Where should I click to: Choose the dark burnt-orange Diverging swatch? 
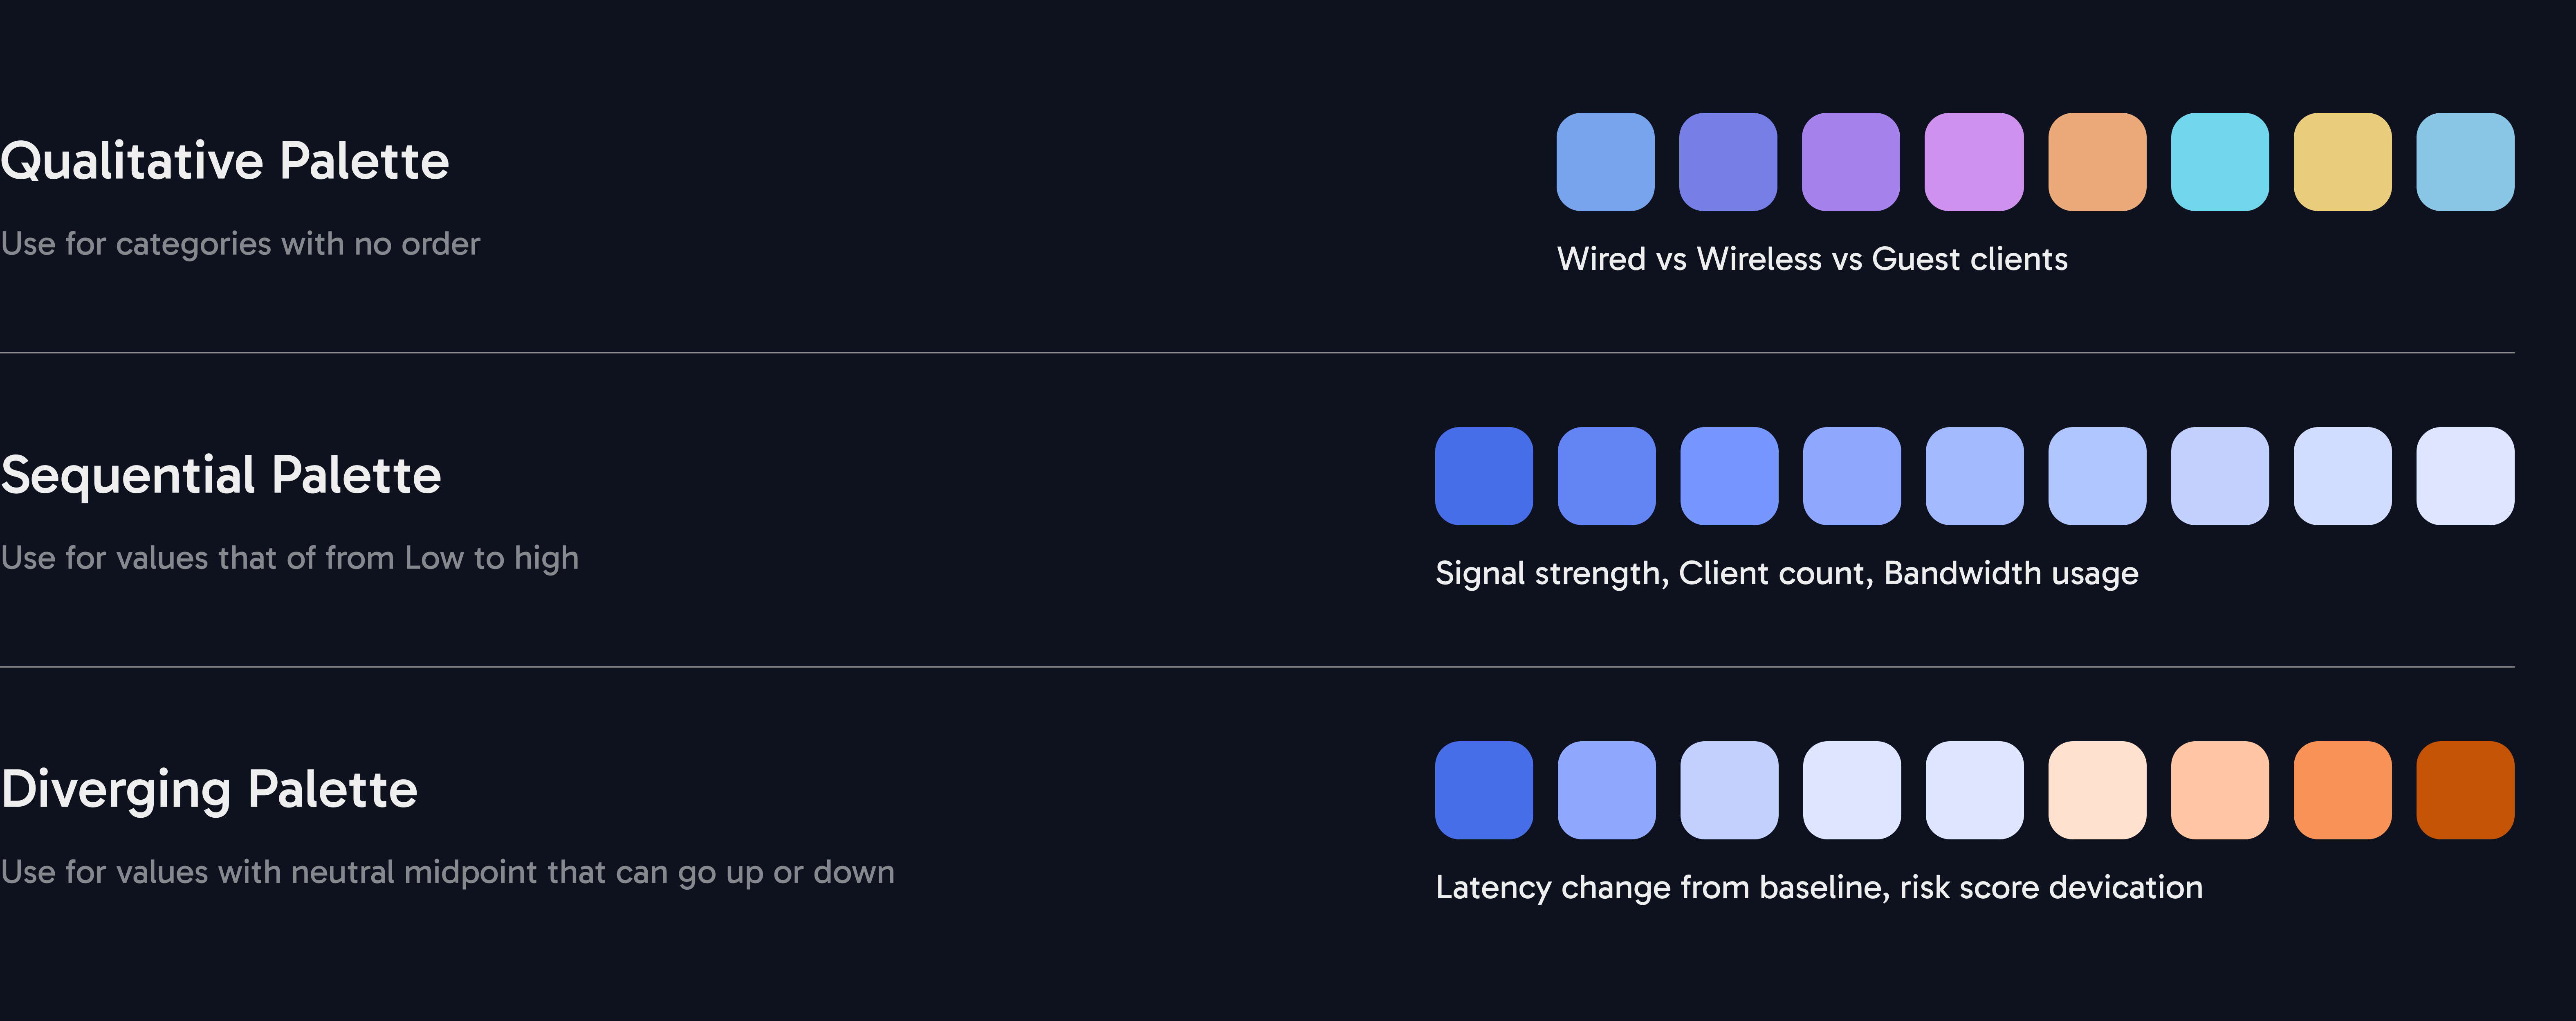point(2465,790)
